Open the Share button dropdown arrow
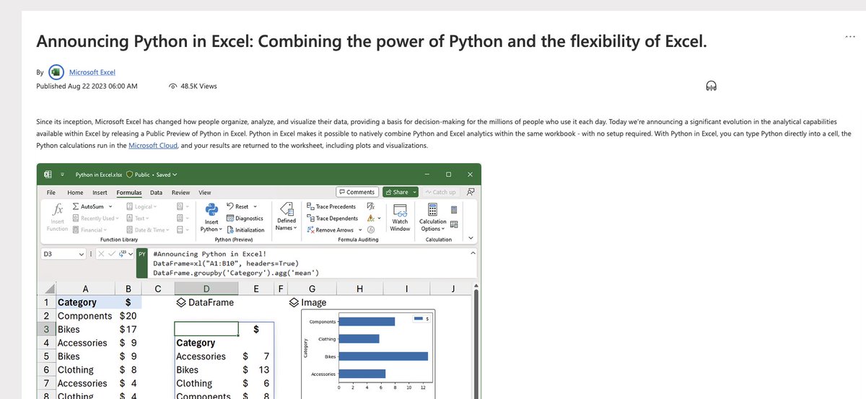Viewport: 866px width, 399px height. click(x=415, y=192)
